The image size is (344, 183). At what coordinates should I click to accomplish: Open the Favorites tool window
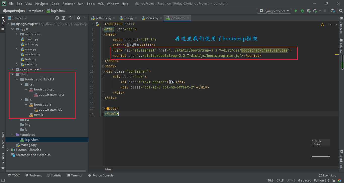(3, 161)
